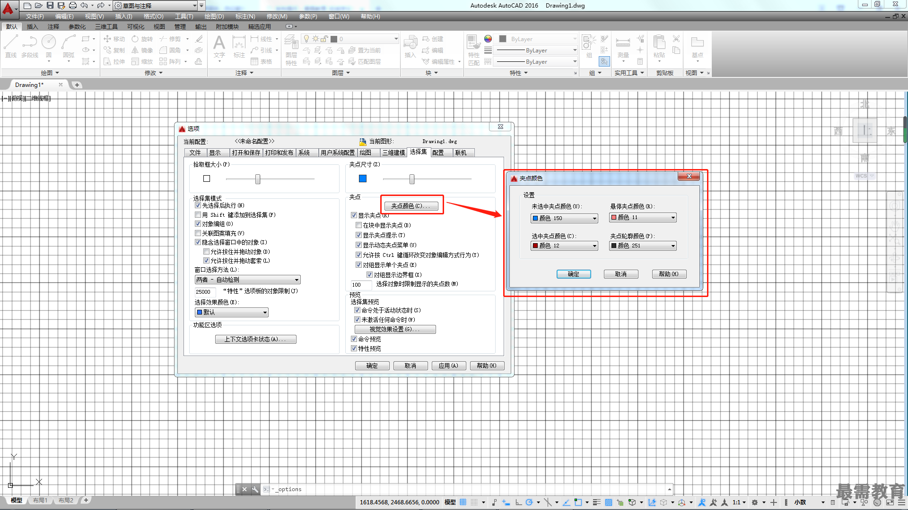Screen dimensions: 908x510
Task: Open 悬停夹点颜色 dropdown (颜色 11)
Action: [x=643, y=217]
